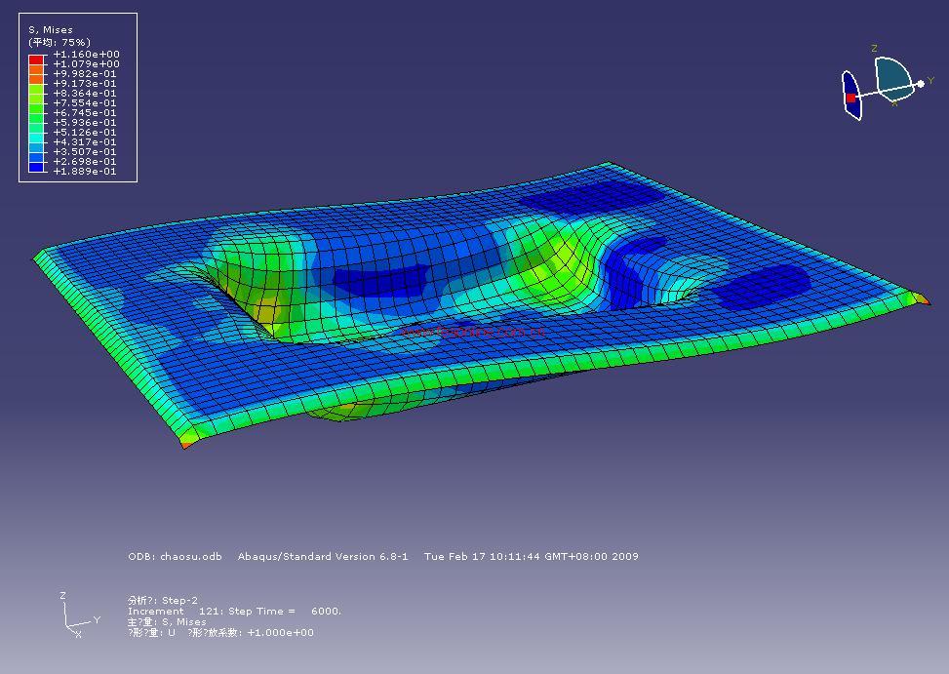The image size is (949, 674).
Task: Click the Increment 121 Step Time line
Action: click(x=234, y=612)
